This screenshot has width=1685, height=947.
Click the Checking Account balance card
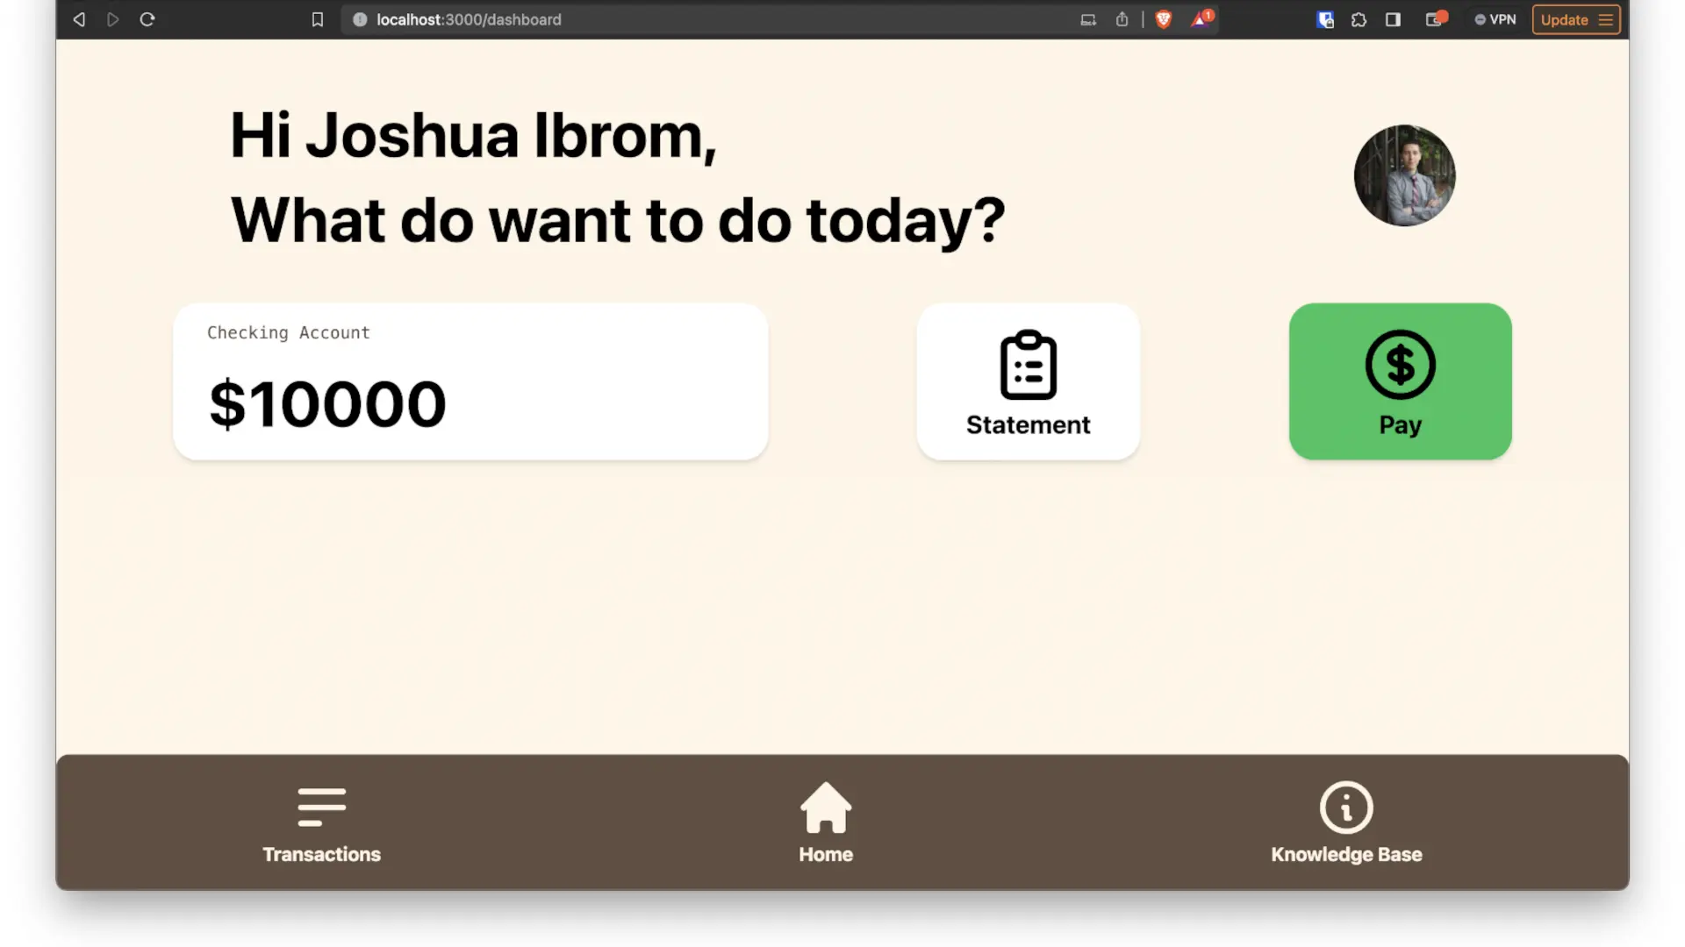[x=471, y=381]
